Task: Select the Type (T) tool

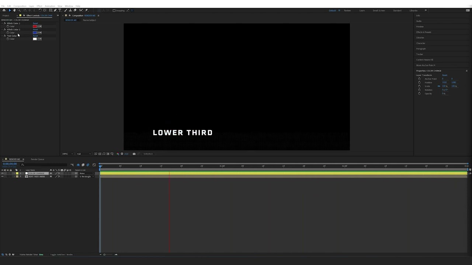Action: pyautogui.click(x=60, y=10)
